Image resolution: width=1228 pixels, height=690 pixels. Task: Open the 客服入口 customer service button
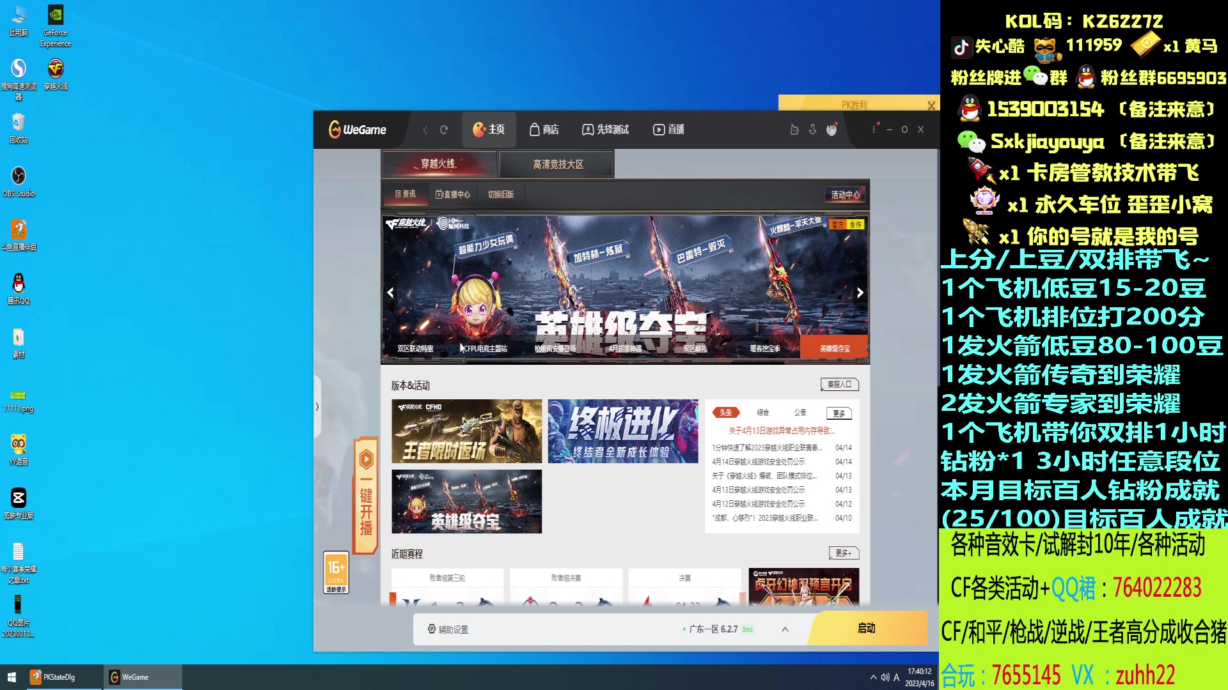click(839, 385)
